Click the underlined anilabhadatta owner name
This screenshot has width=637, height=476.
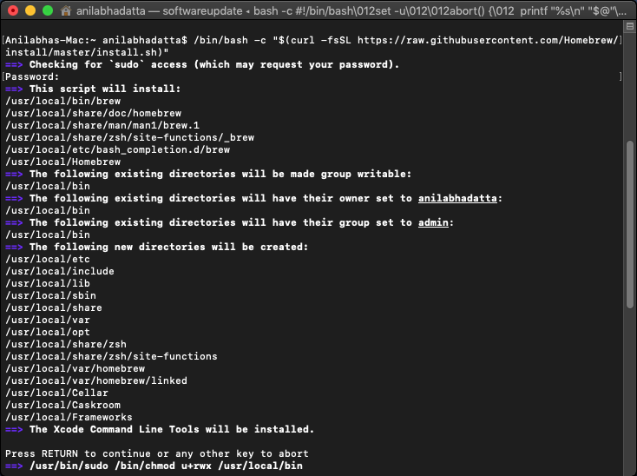tap(457, 198)
